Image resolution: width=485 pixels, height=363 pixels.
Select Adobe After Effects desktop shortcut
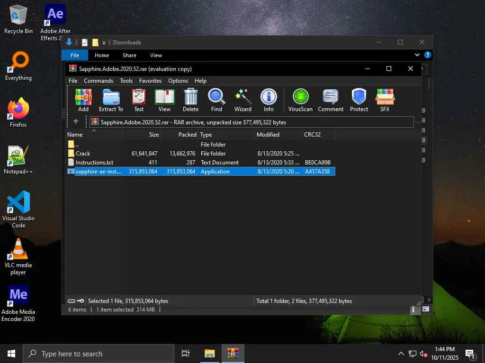click(55, 23)
